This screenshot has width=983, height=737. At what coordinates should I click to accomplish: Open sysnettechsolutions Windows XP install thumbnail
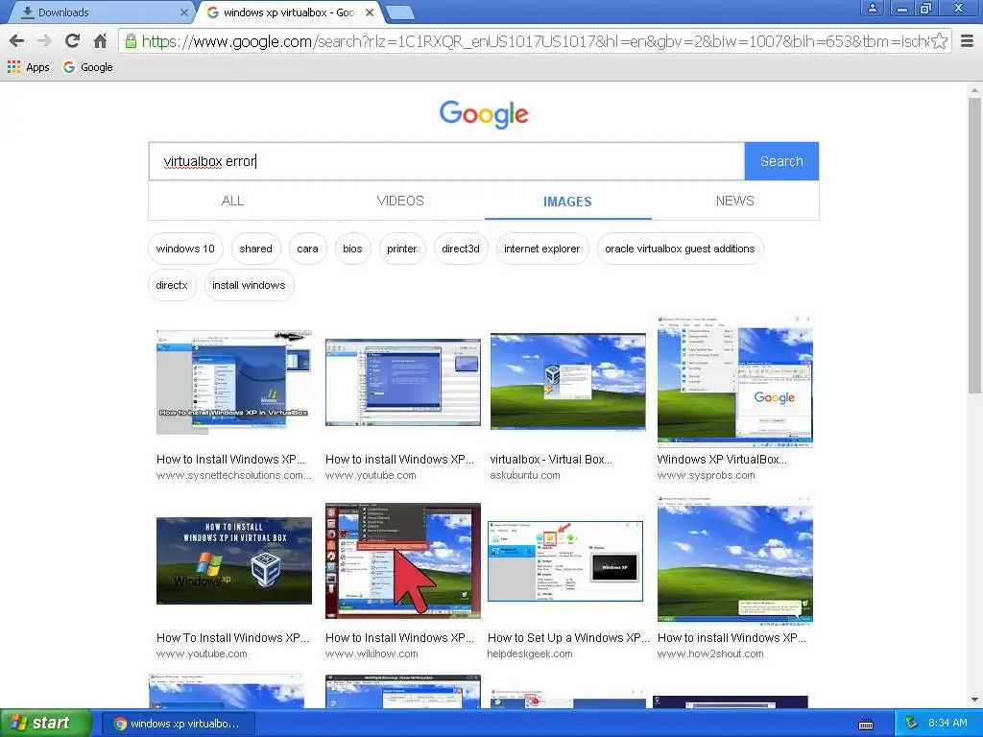[234, 382]
